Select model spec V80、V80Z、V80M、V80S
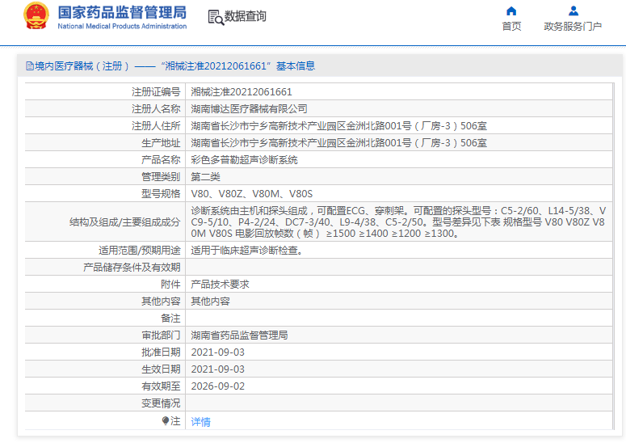This screenshot has height=443, width=626. pyautogui.click(x=252, y=194)
